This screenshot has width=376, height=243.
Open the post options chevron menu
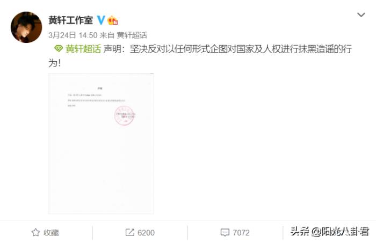(x=361, y=15)
